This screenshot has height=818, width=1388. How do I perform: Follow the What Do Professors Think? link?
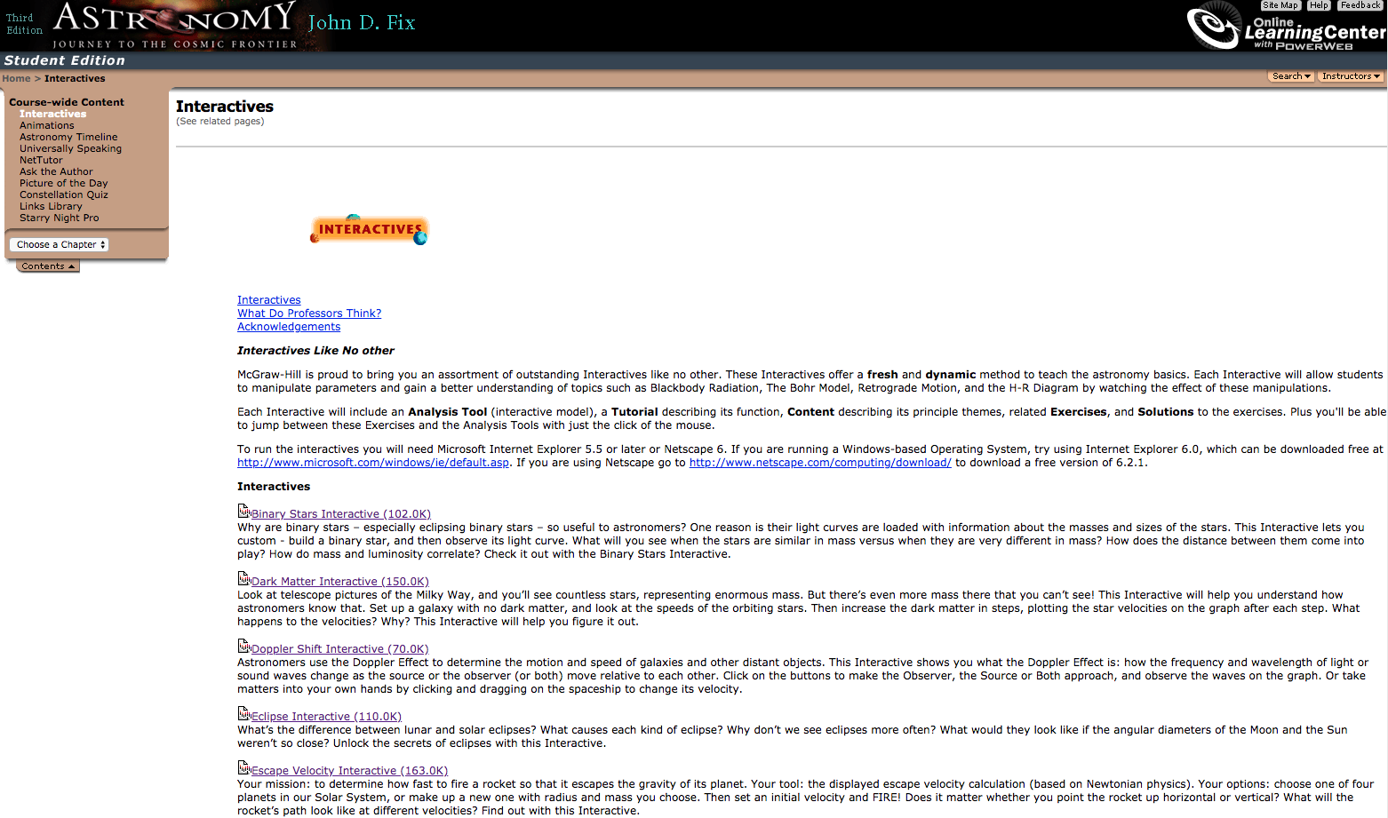(x=309, y=314)
